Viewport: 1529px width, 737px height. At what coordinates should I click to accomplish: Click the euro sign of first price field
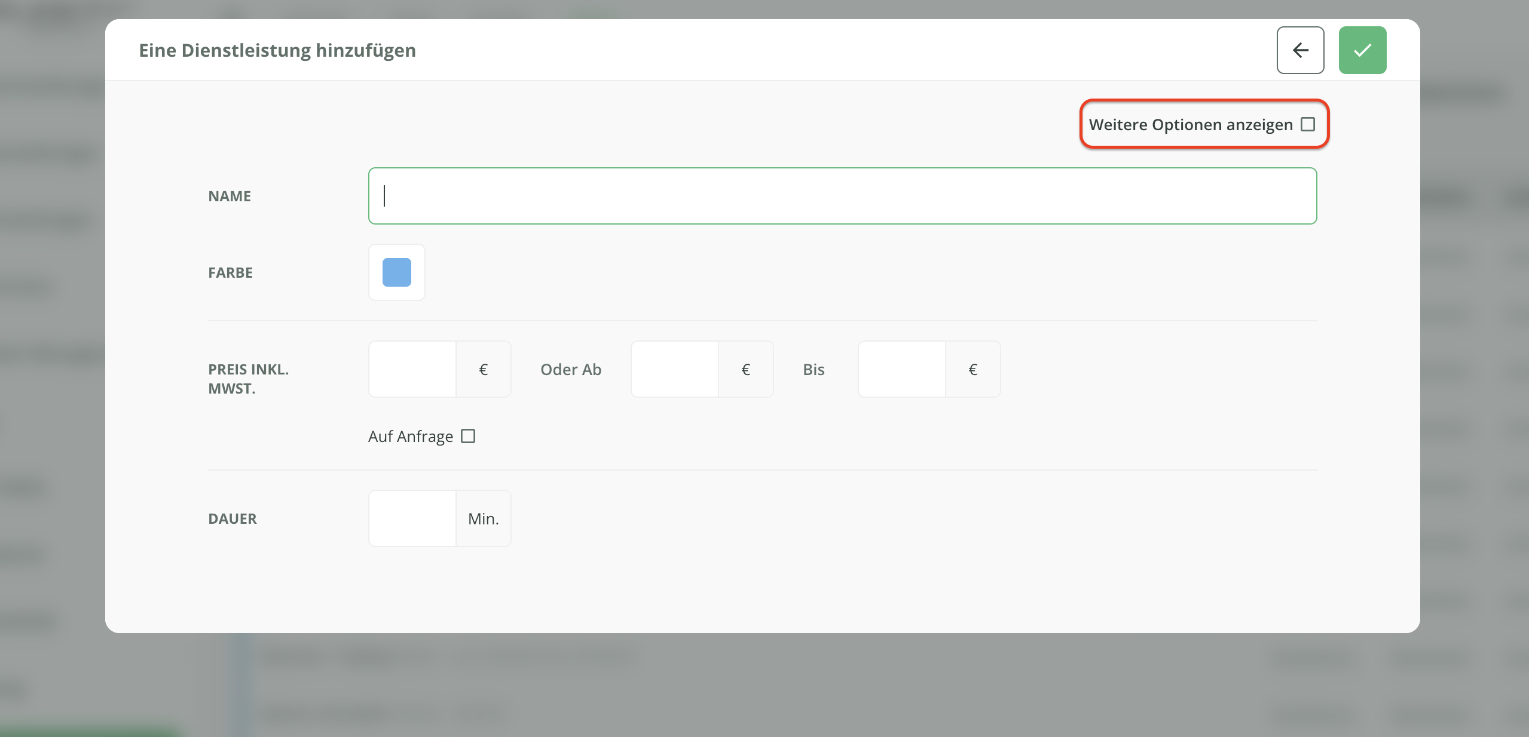coord(483,369)
